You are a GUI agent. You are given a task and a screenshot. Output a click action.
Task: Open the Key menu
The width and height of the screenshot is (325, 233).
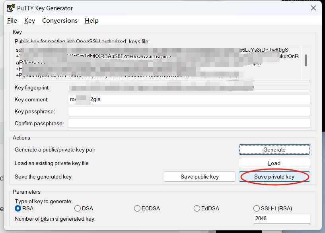point(30,21)
